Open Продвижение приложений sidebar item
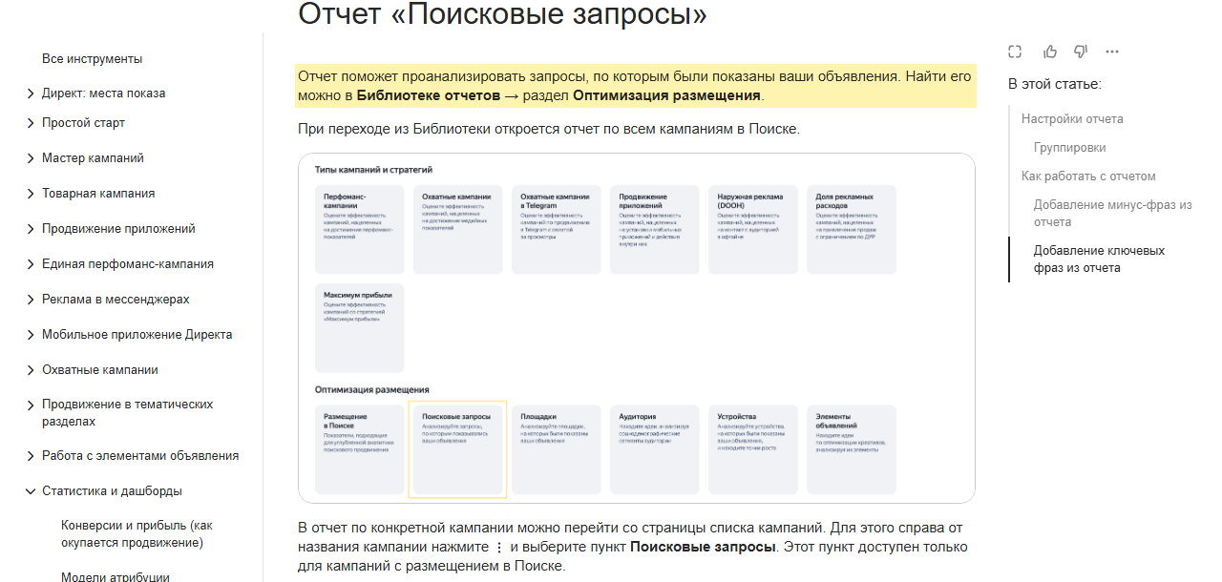 coord(118,229)
